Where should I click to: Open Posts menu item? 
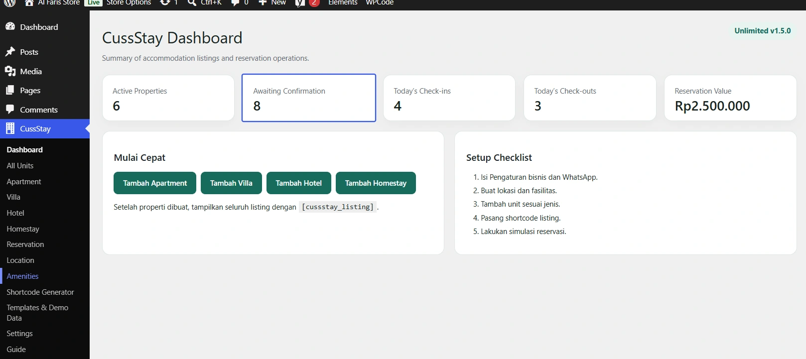(x=45, y=52)
